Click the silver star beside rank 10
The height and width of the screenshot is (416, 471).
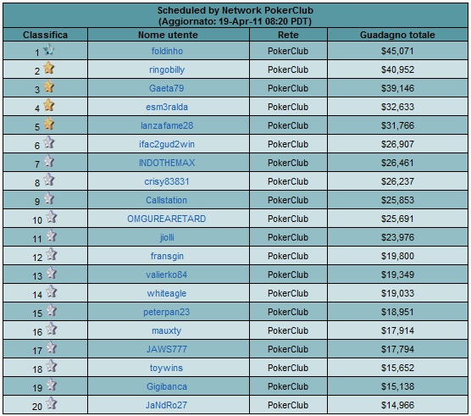coord(51,217)
